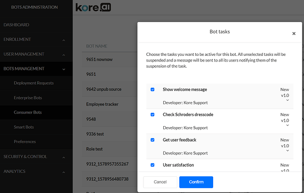Click the Kore.ai logo
The width and height of the screenshot is (304, 193).
click(94, 7)
